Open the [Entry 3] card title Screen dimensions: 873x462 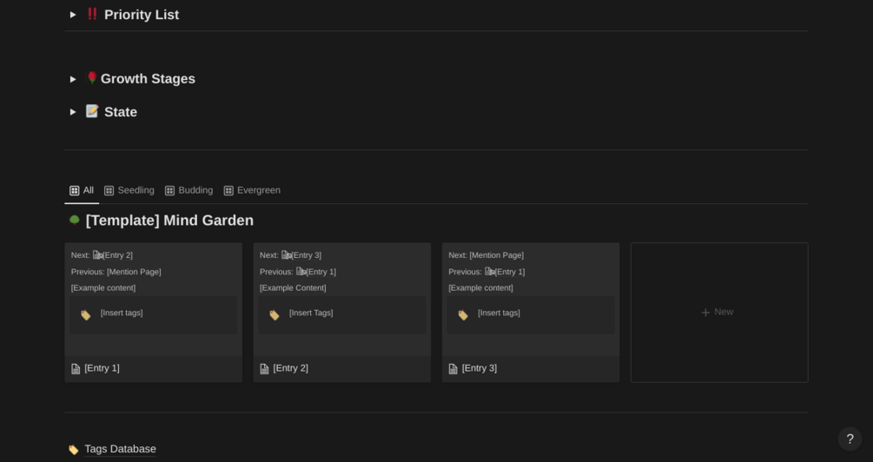479,368
